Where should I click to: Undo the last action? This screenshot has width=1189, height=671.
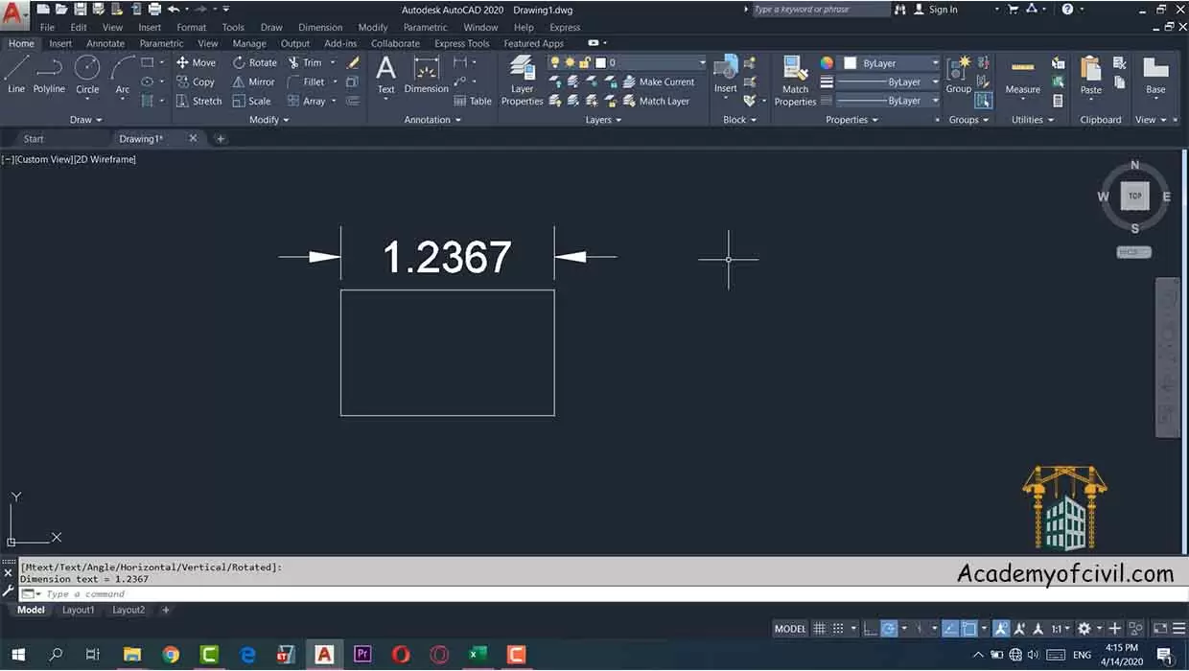(174, 9)
